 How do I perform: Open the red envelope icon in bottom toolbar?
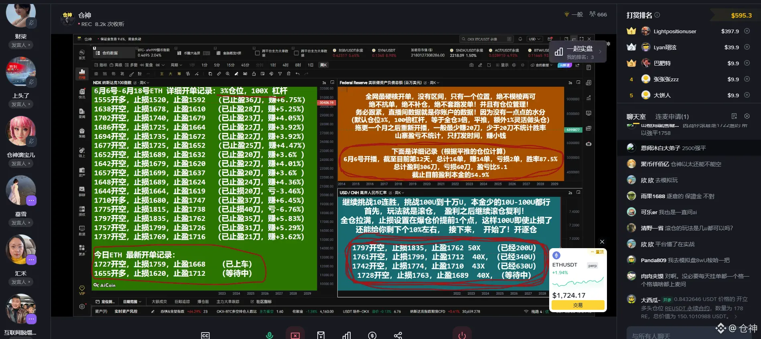(x=321, y=335)
